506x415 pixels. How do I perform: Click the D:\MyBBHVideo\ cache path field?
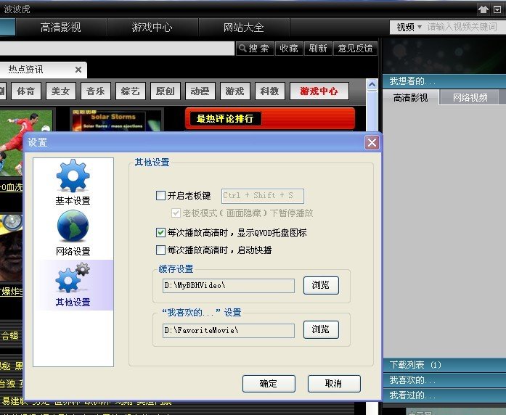click(229, 286)
